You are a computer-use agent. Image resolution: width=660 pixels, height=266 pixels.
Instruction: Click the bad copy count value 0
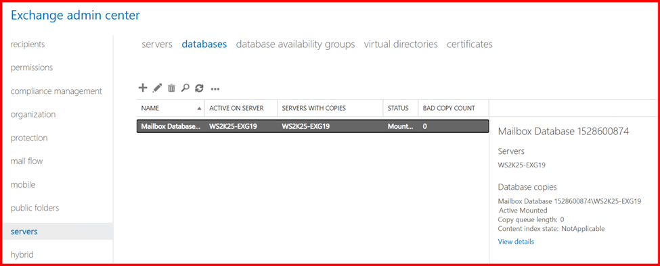[425, 126]
